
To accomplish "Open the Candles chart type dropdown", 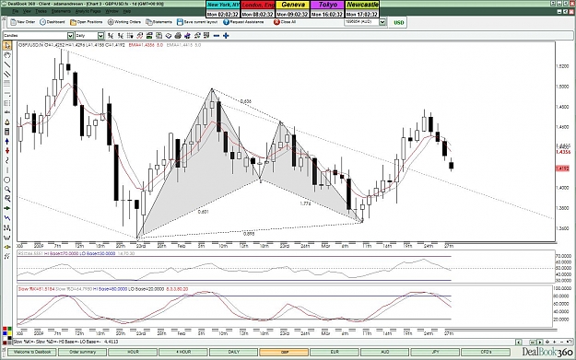I will pyautogui.click(x=70, y=36).
